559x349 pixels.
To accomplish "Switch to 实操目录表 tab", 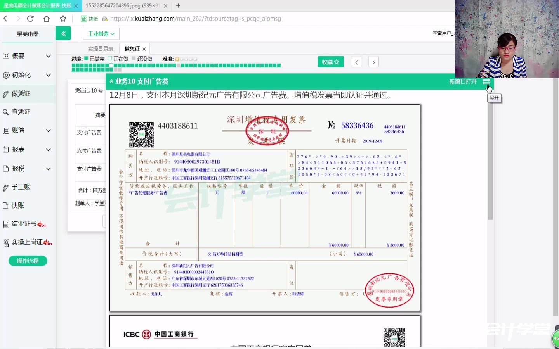I will [101, 49].
